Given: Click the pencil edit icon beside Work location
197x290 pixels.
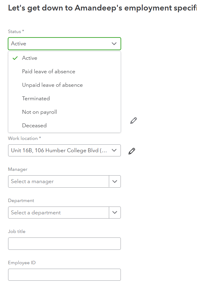Looking at the screenshot, I should coord(132,151).
